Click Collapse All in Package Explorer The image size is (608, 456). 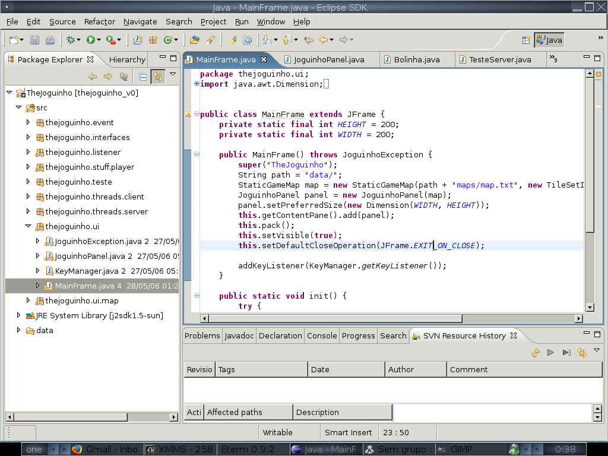tap(142, 77)
